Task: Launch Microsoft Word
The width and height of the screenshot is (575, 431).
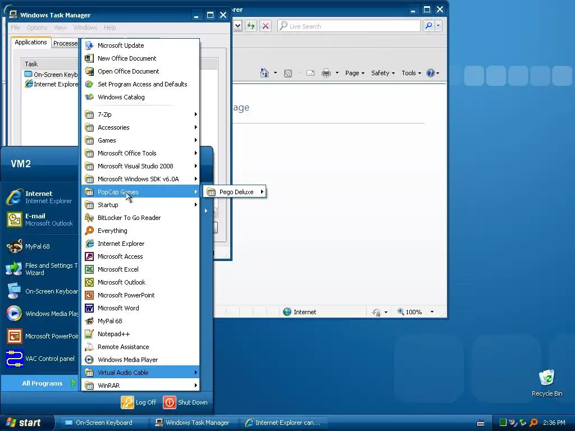Action: (x=140, y=308)
